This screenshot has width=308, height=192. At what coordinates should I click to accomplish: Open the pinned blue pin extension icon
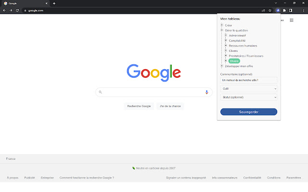278,11
